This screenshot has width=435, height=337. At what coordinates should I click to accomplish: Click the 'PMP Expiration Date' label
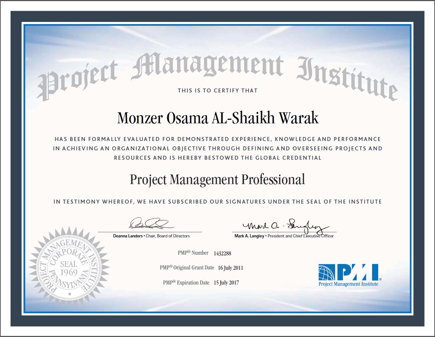point(186,283)
